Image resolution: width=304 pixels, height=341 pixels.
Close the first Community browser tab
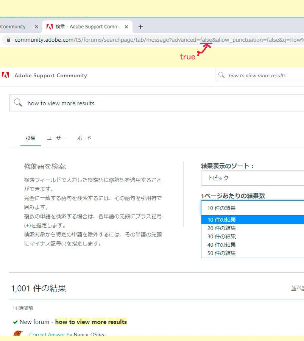pyautogui.click(x=36, y=27)
